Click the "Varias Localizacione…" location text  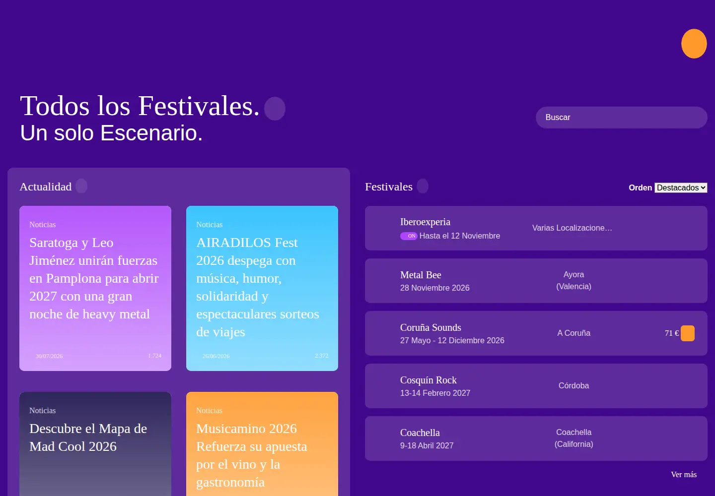(x=572, y=228)
